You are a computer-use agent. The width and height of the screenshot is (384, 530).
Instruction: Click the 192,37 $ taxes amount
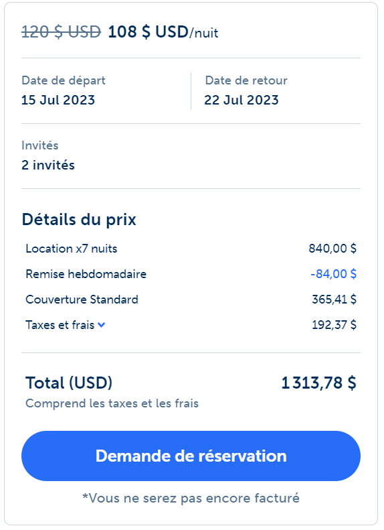pos(334,325)
